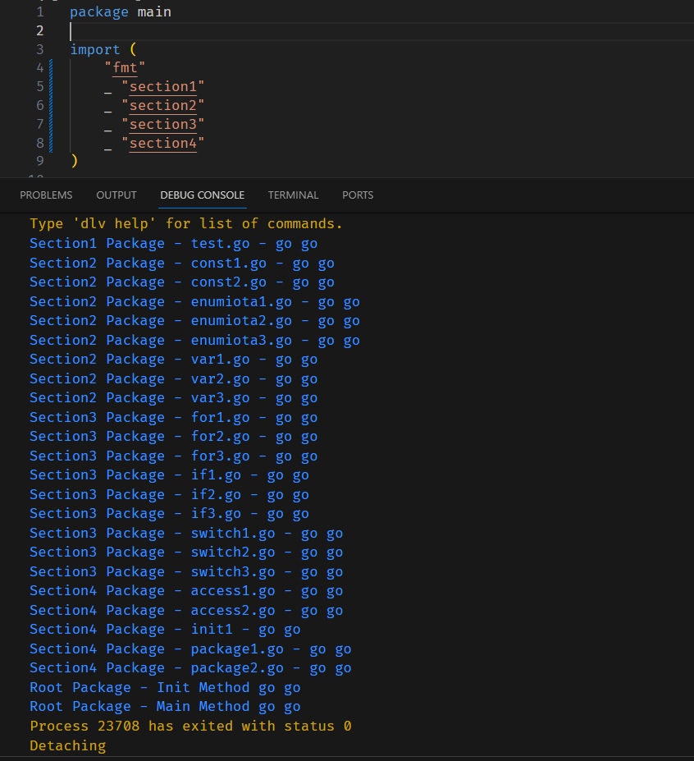Image resolution: width=694 pixels, height=761 pixels.
Task: Click 'Process 23708 has exited' status line
Action: point(190,726)
